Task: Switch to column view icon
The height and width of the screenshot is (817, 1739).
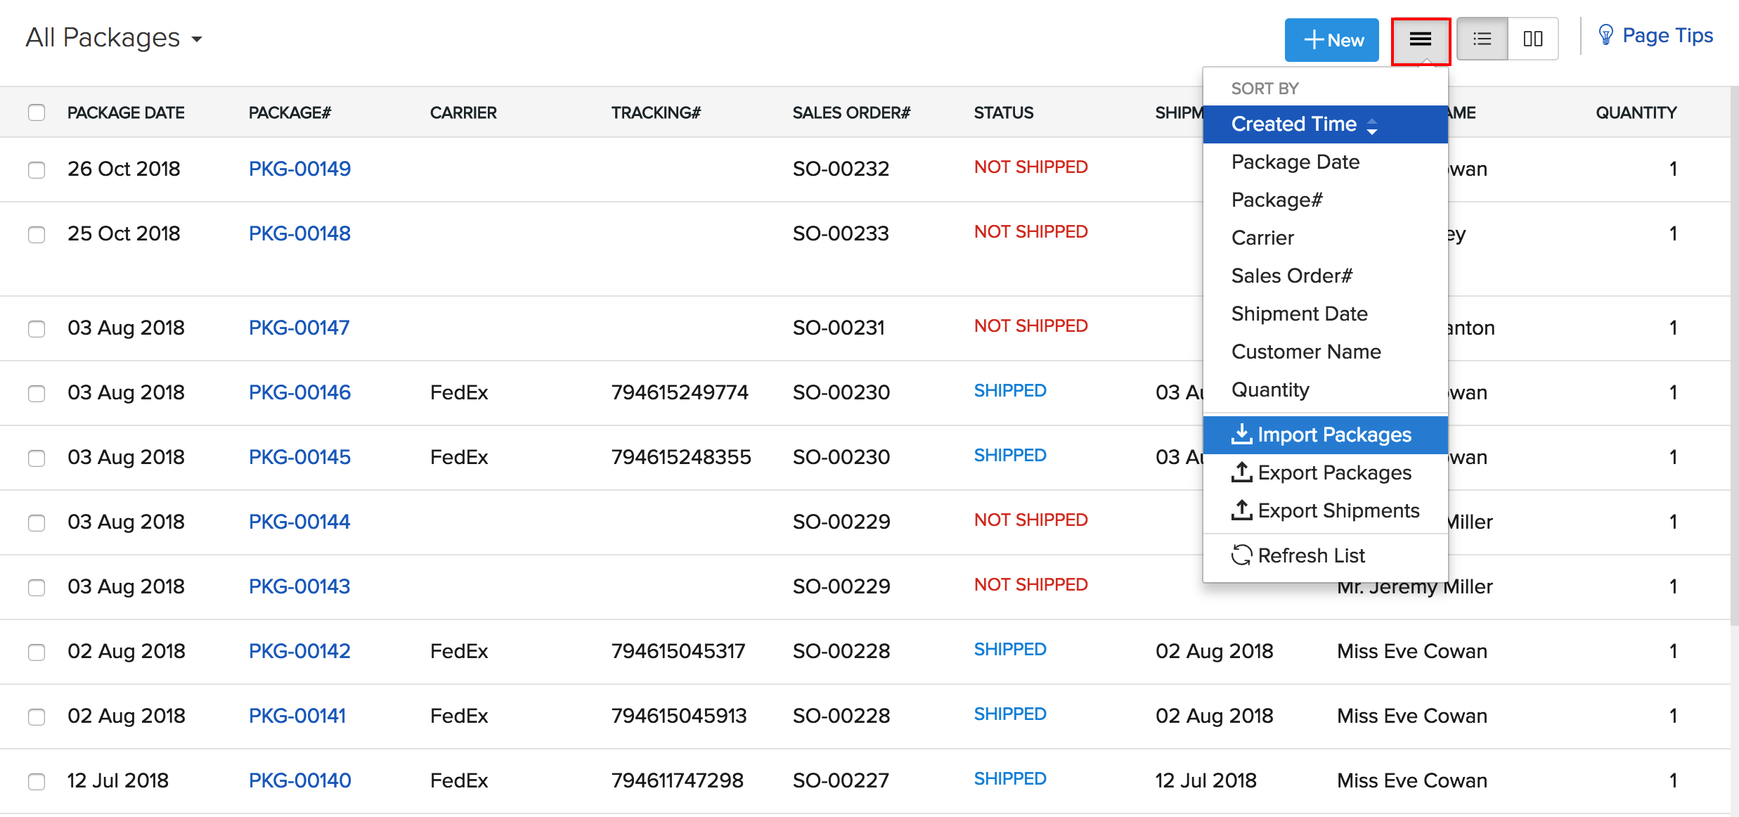Action: [1533, 39]
